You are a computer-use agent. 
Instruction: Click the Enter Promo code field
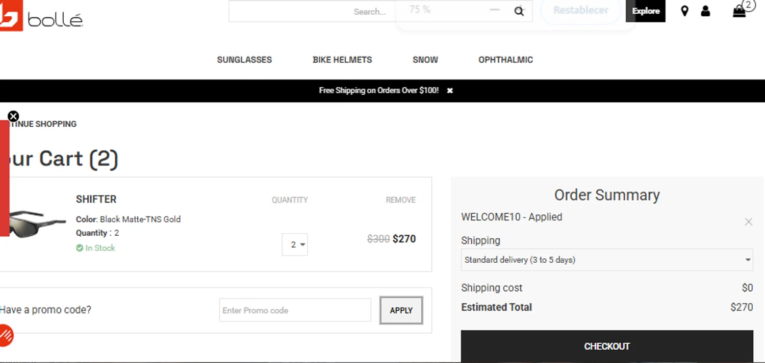click(x=295, y=310)
